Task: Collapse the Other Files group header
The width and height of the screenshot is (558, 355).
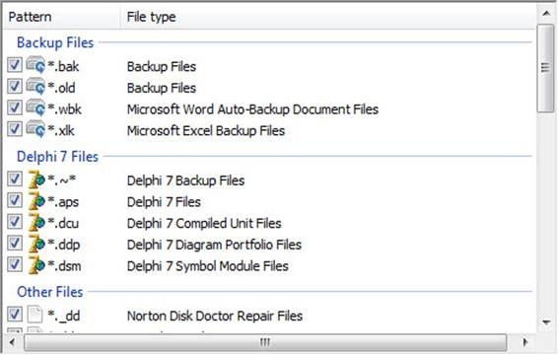Action: tap(50, 292)
